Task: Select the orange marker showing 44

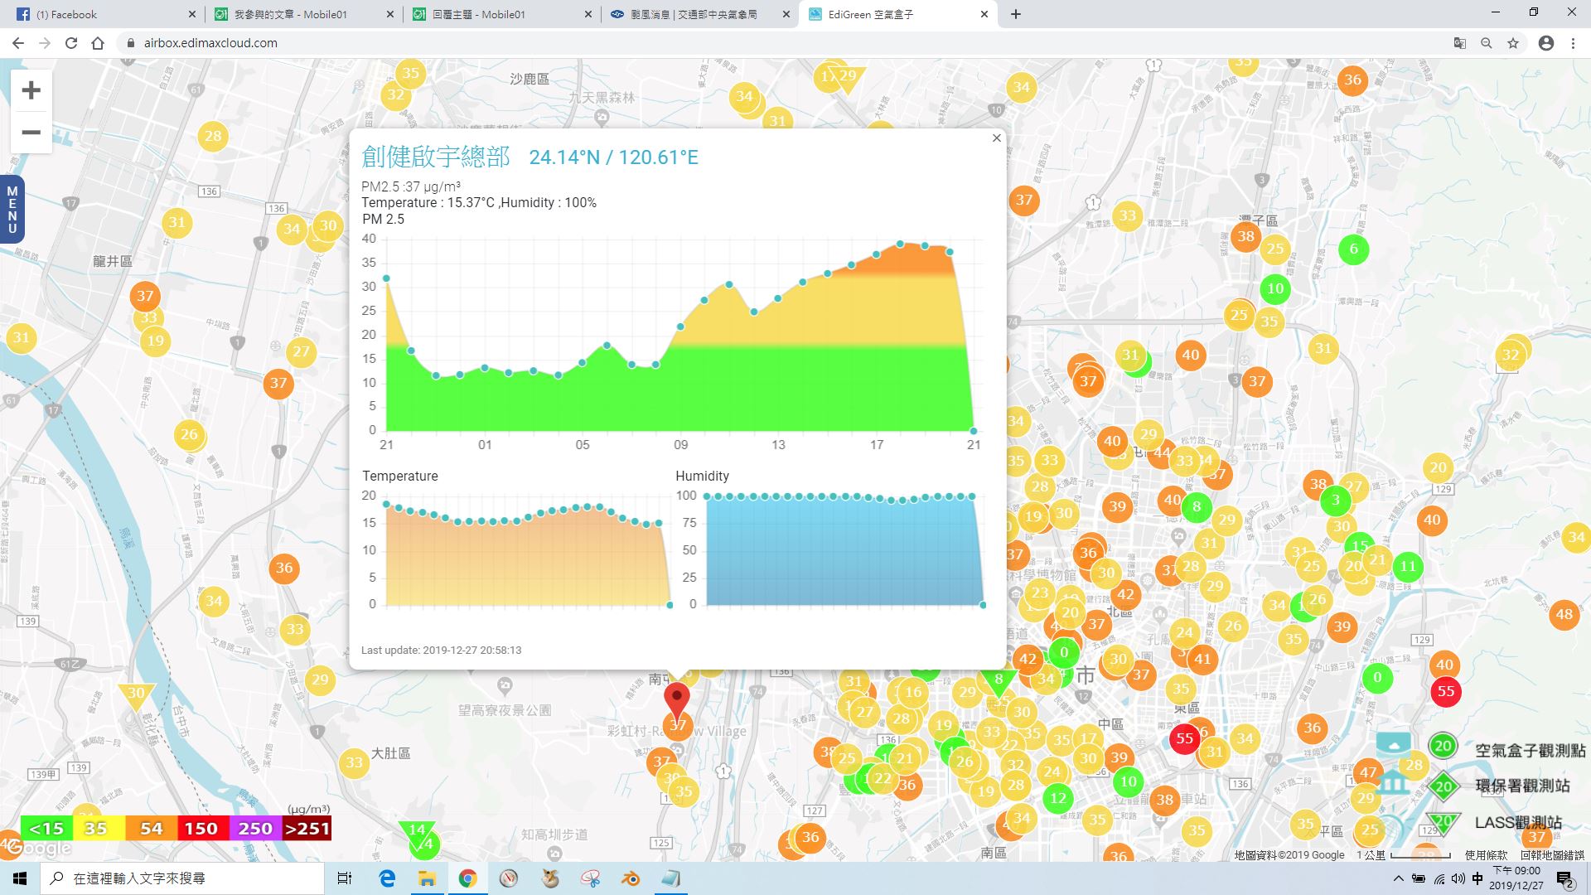Action: [x=1163, y=452]
